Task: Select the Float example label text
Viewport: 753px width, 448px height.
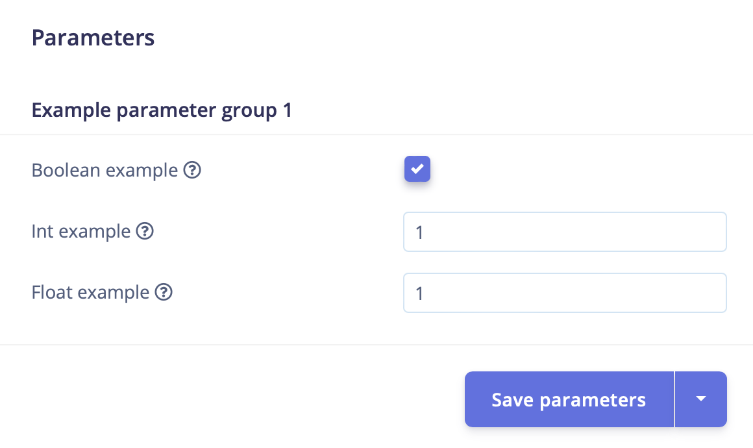Action: pyautogui.click(x=90, y=293)
